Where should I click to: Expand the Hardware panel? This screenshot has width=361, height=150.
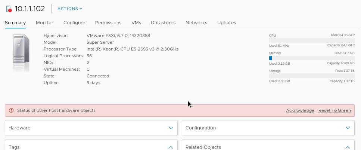171,128
